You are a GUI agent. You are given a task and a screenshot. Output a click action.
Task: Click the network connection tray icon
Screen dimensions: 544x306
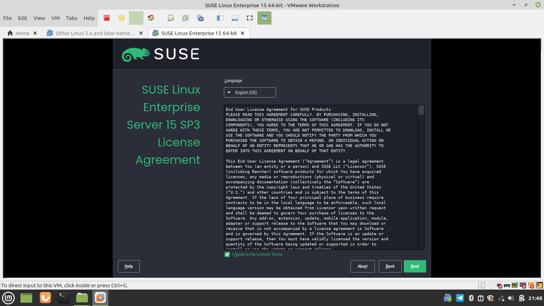coord(501,298)
